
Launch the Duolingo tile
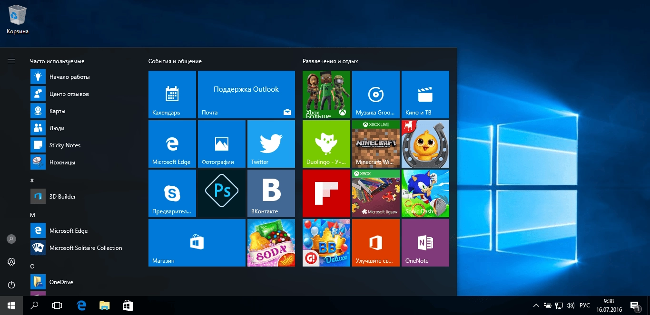click(326, 144)
